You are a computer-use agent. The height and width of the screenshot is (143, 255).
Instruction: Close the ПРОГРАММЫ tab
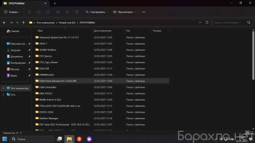pos(45,3)
